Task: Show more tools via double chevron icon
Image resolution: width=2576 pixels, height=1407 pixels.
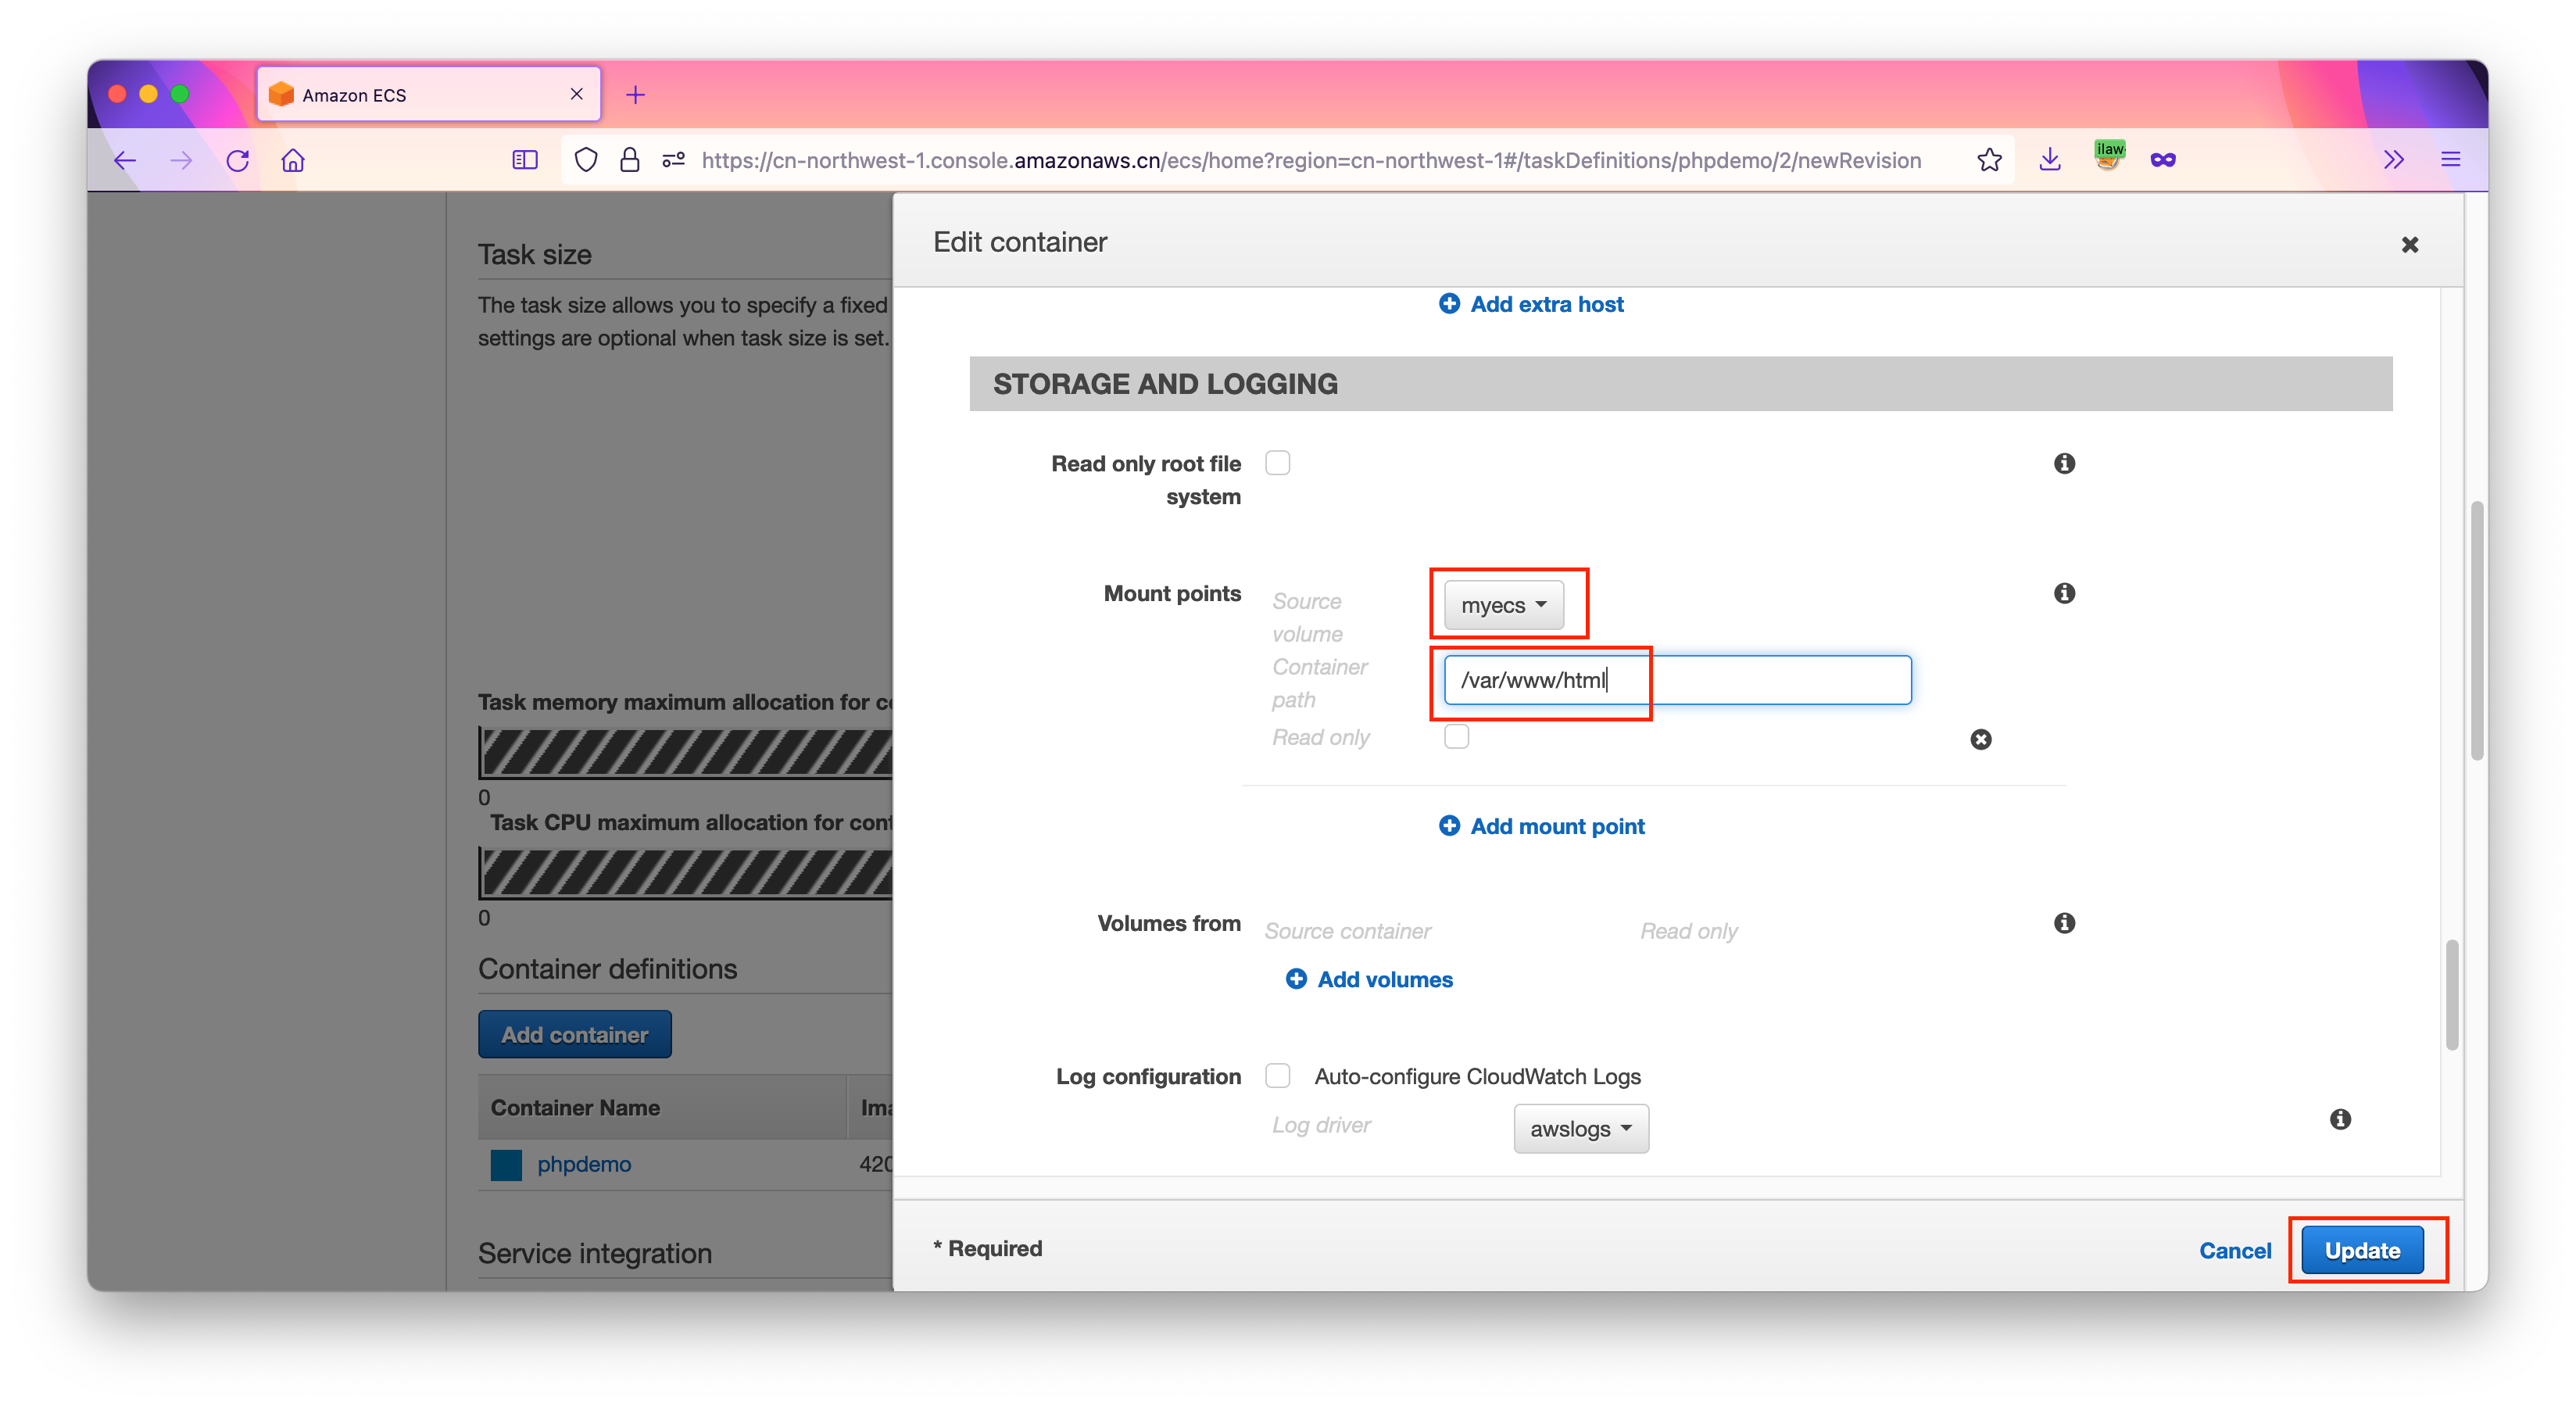Action: 2393,160
